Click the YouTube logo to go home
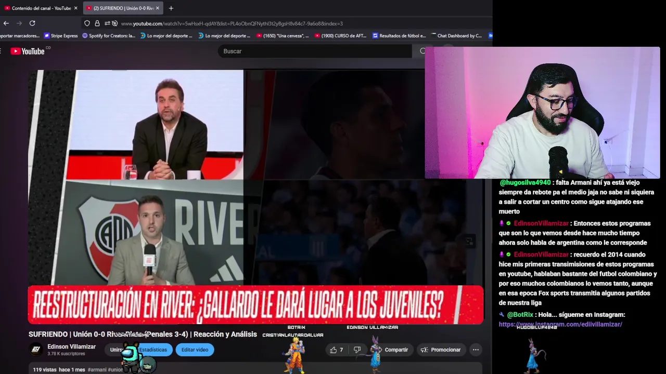This screenshot has width=666, height=374. click(x=28, y=51)
